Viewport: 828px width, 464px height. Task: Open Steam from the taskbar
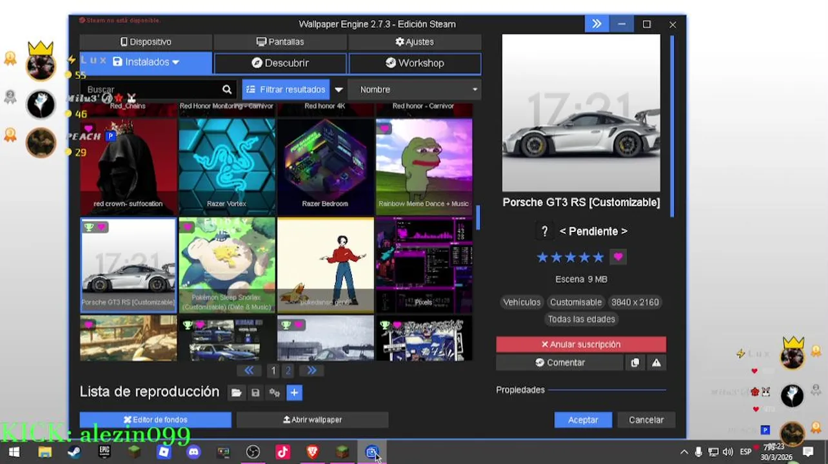74,452
